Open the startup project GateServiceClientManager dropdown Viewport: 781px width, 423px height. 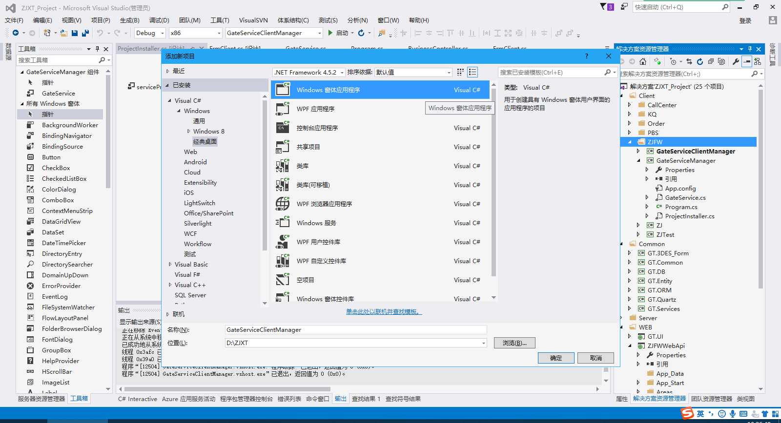(274, 33)
